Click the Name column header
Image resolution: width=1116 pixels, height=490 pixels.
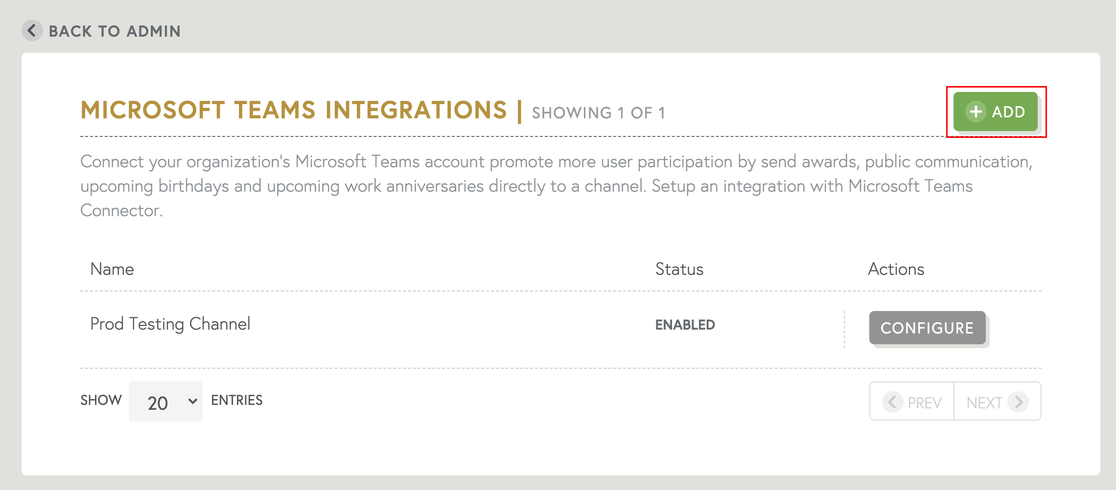click(112, 269)
